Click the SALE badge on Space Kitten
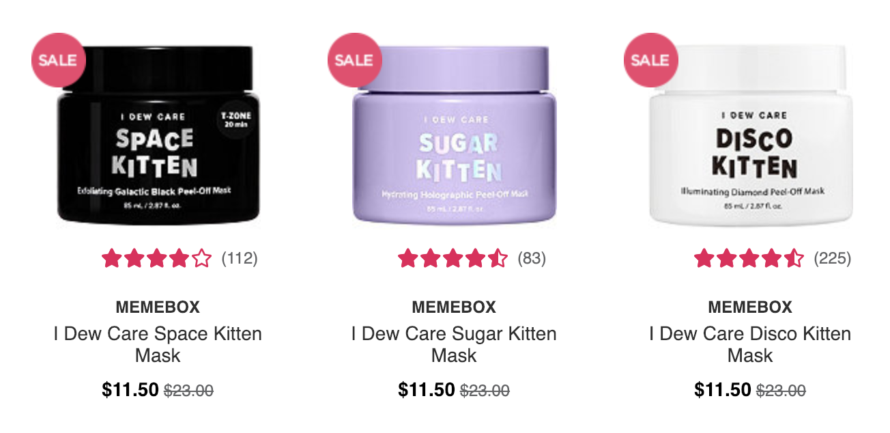Image resolution: width=890 pixels, height=433 pixels. click(x=58, y=59)
